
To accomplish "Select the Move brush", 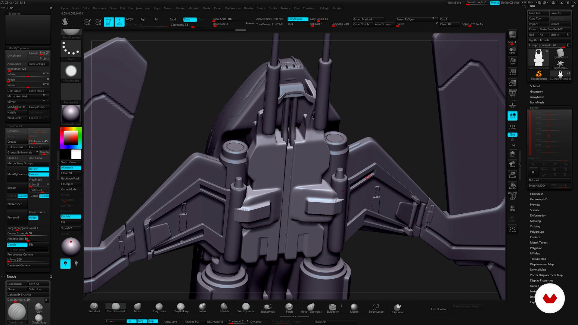I will (x=137, y=308).
